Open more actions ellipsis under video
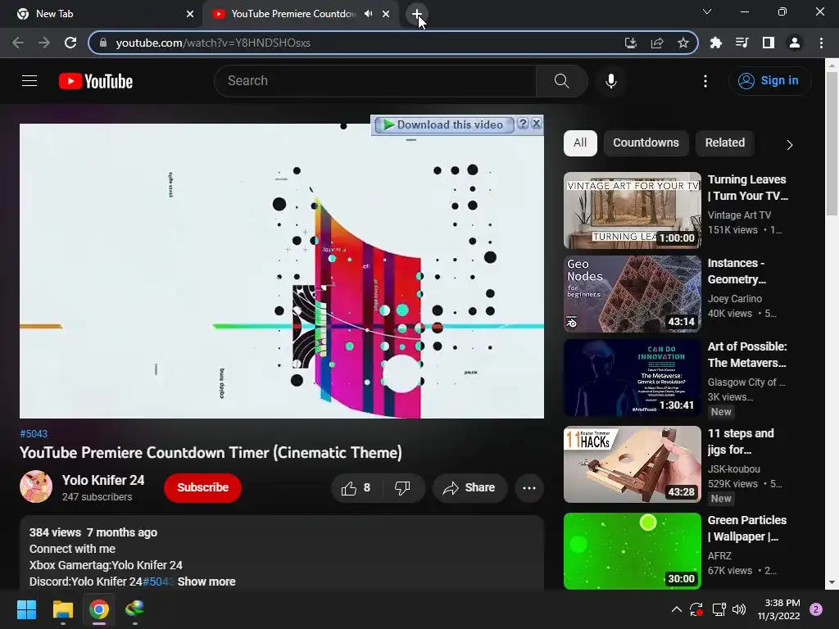 (528, 488)
